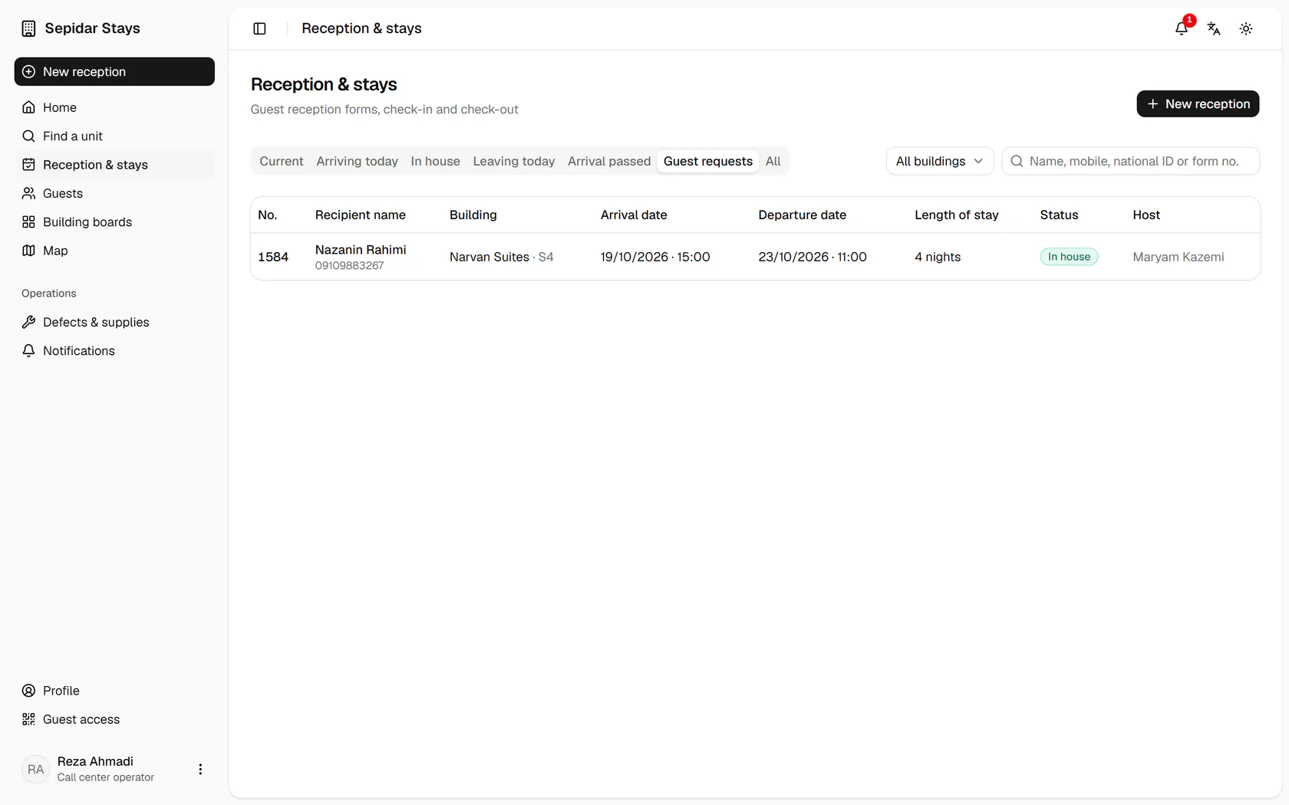1289x805 pixels.
Task: Open Find a unit in sidebar
Action: tap(114, 136)
